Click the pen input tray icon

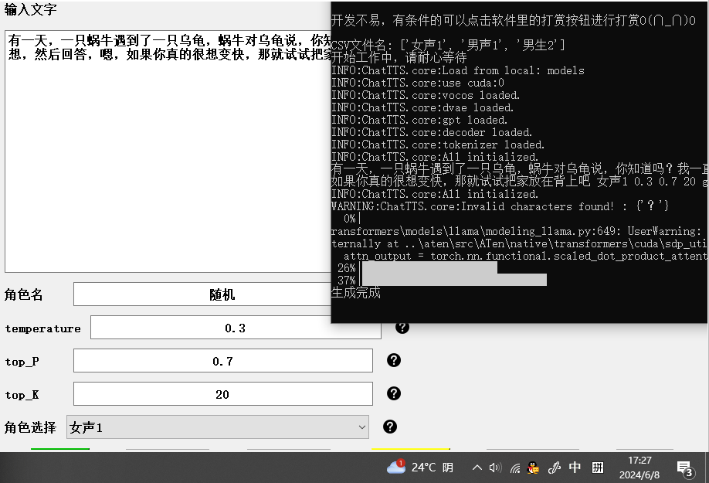tap(554, 468)
